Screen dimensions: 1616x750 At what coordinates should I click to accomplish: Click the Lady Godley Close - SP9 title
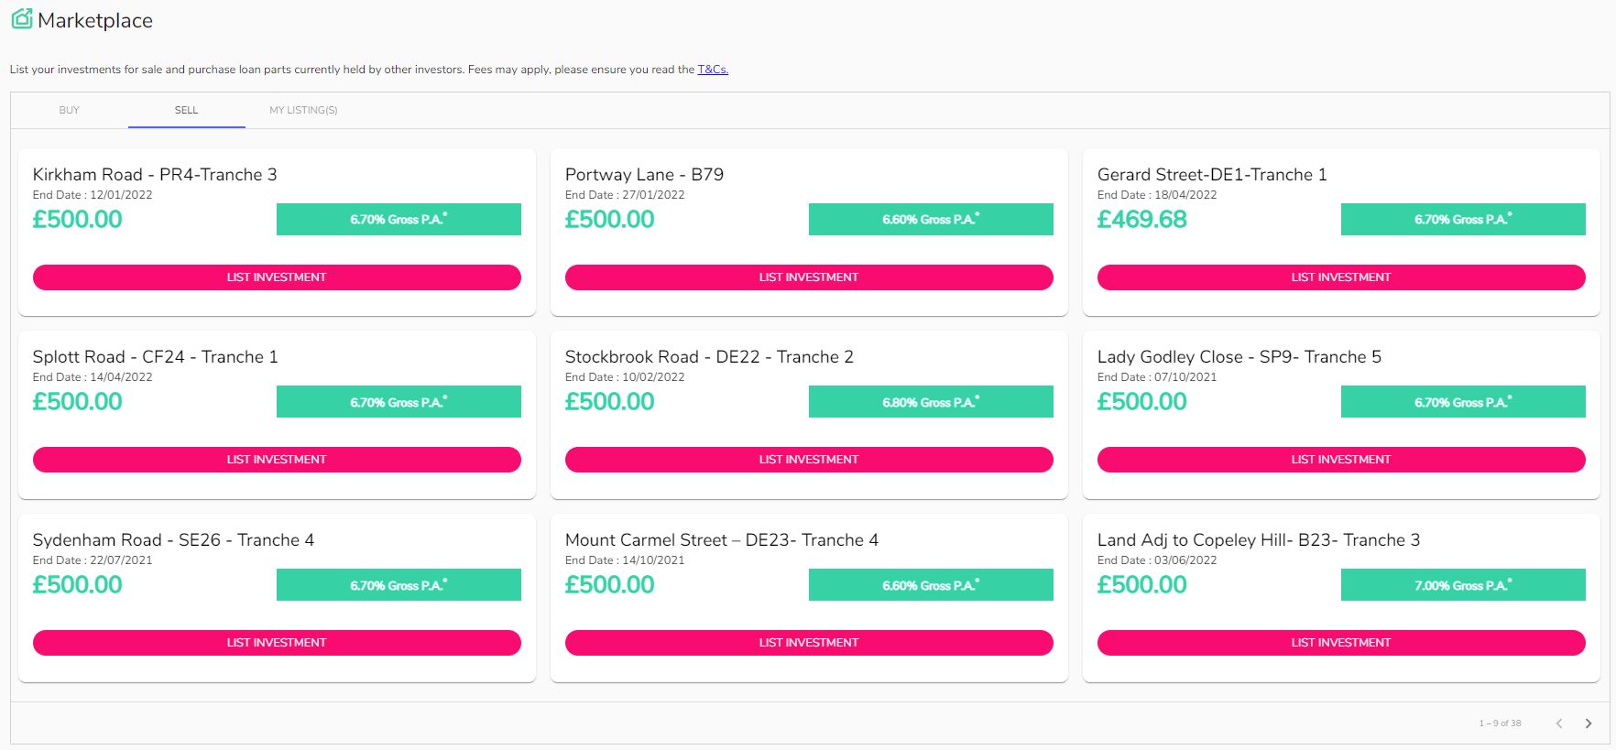click(1239, 357)
